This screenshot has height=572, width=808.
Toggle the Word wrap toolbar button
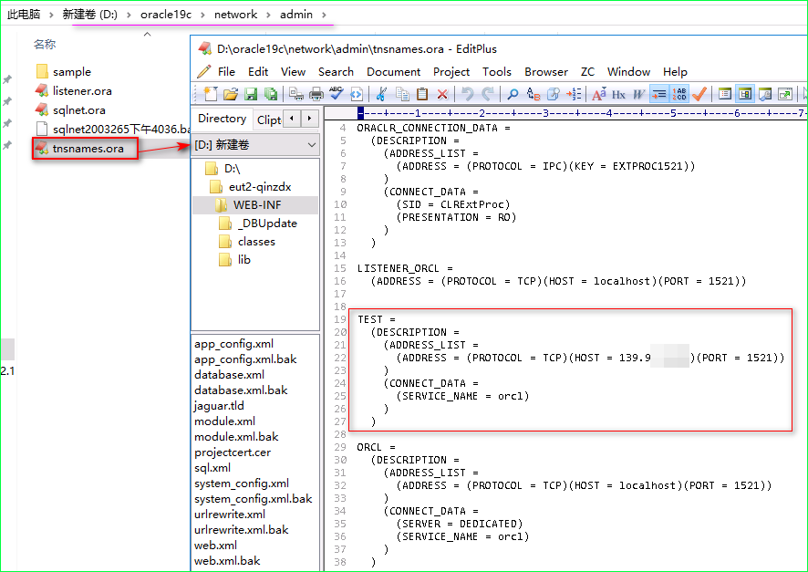coord(659,94)
